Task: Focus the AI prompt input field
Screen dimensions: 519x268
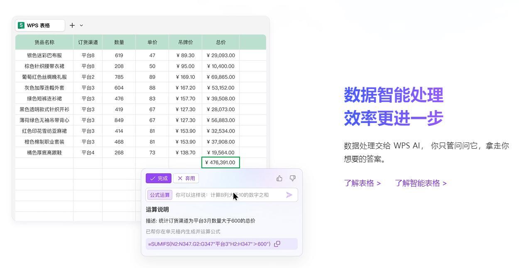Action: click(222, 195)
